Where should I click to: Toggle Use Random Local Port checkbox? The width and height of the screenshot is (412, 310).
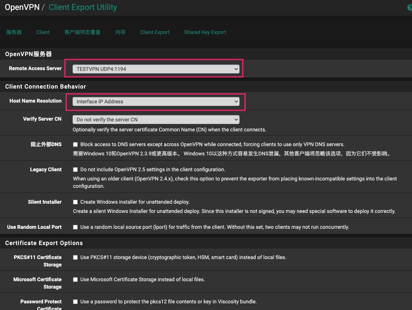click(x=76, y=227)
